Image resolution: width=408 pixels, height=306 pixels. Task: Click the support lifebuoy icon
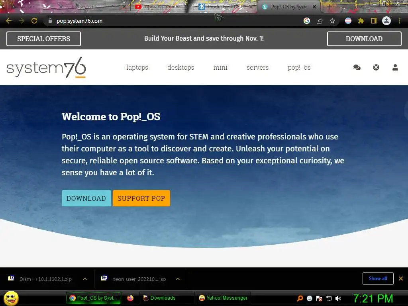coord(376,67)
